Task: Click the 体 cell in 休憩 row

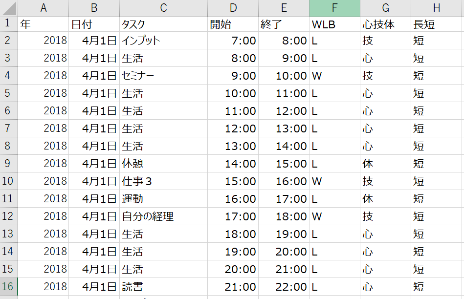Action: [x=386, y=163]
